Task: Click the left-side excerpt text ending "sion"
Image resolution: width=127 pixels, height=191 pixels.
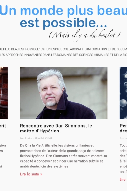Action: [3, 156]
